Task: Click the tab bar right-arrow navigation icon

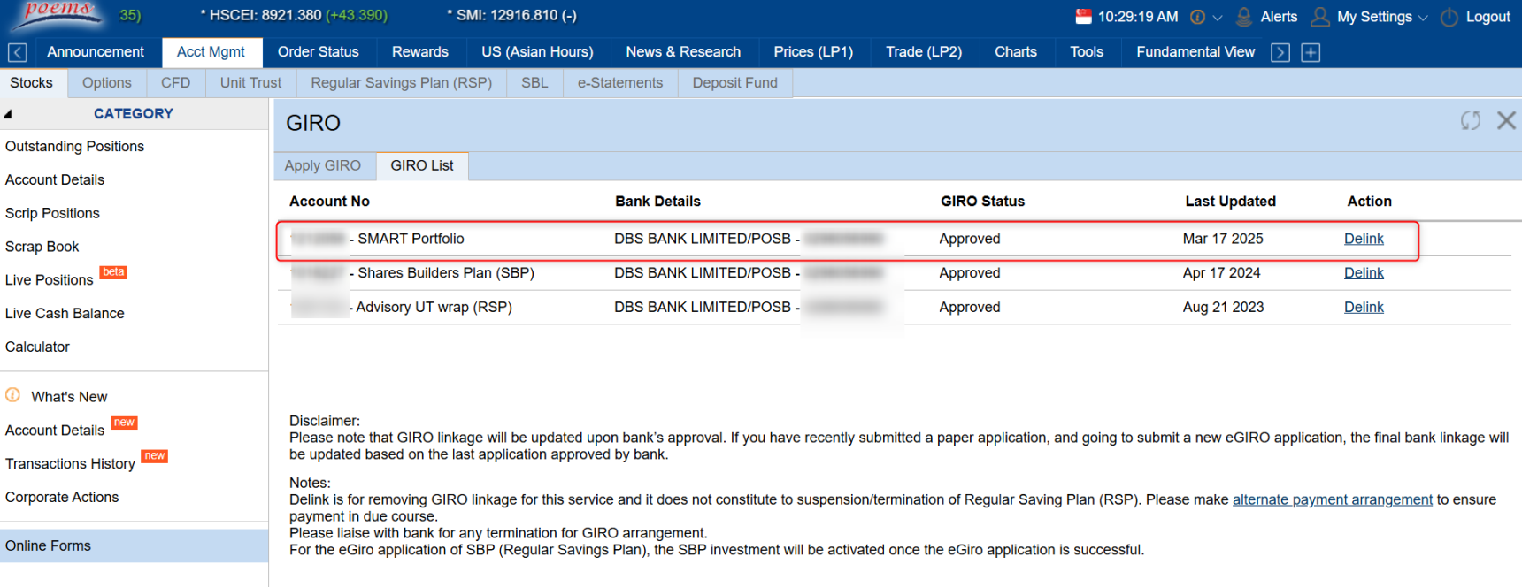Action: tap(1280, 53)
